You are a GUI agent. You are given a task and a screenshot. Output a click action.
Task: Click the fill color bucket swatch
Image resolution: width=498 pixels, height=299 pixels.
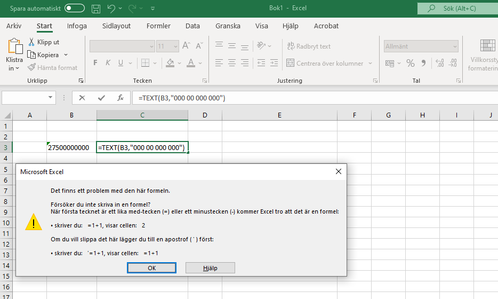(170, 63)
